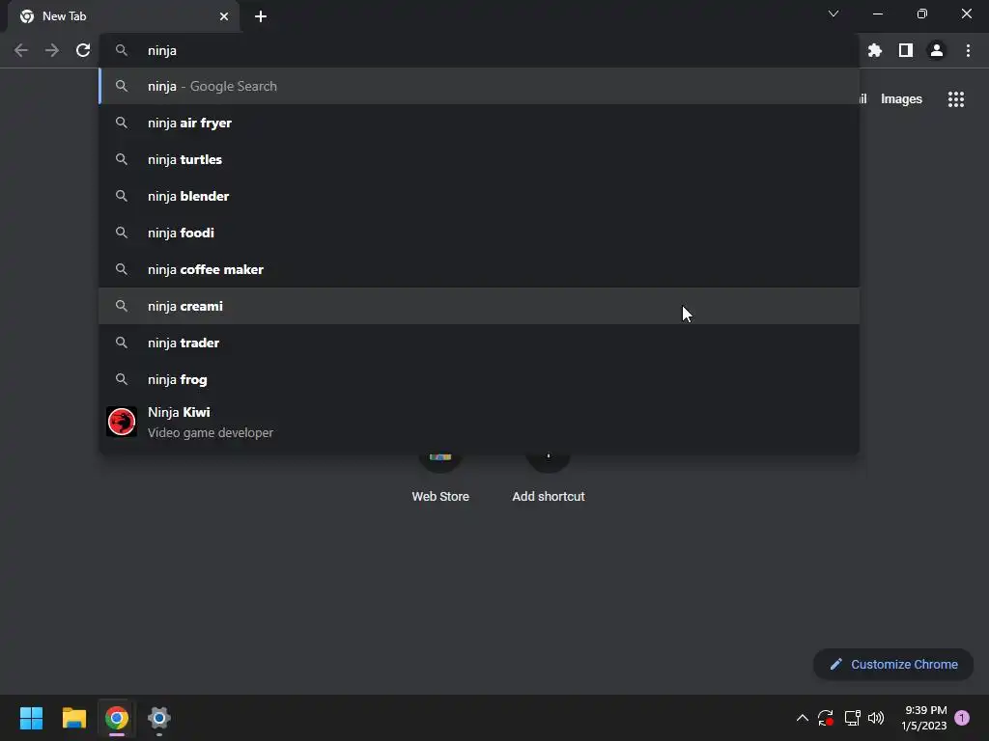Image resolution: width=989 pixels, height=741 pixels.
Task: Open the Extensions puzzle icon
Action: click(875, 50)
